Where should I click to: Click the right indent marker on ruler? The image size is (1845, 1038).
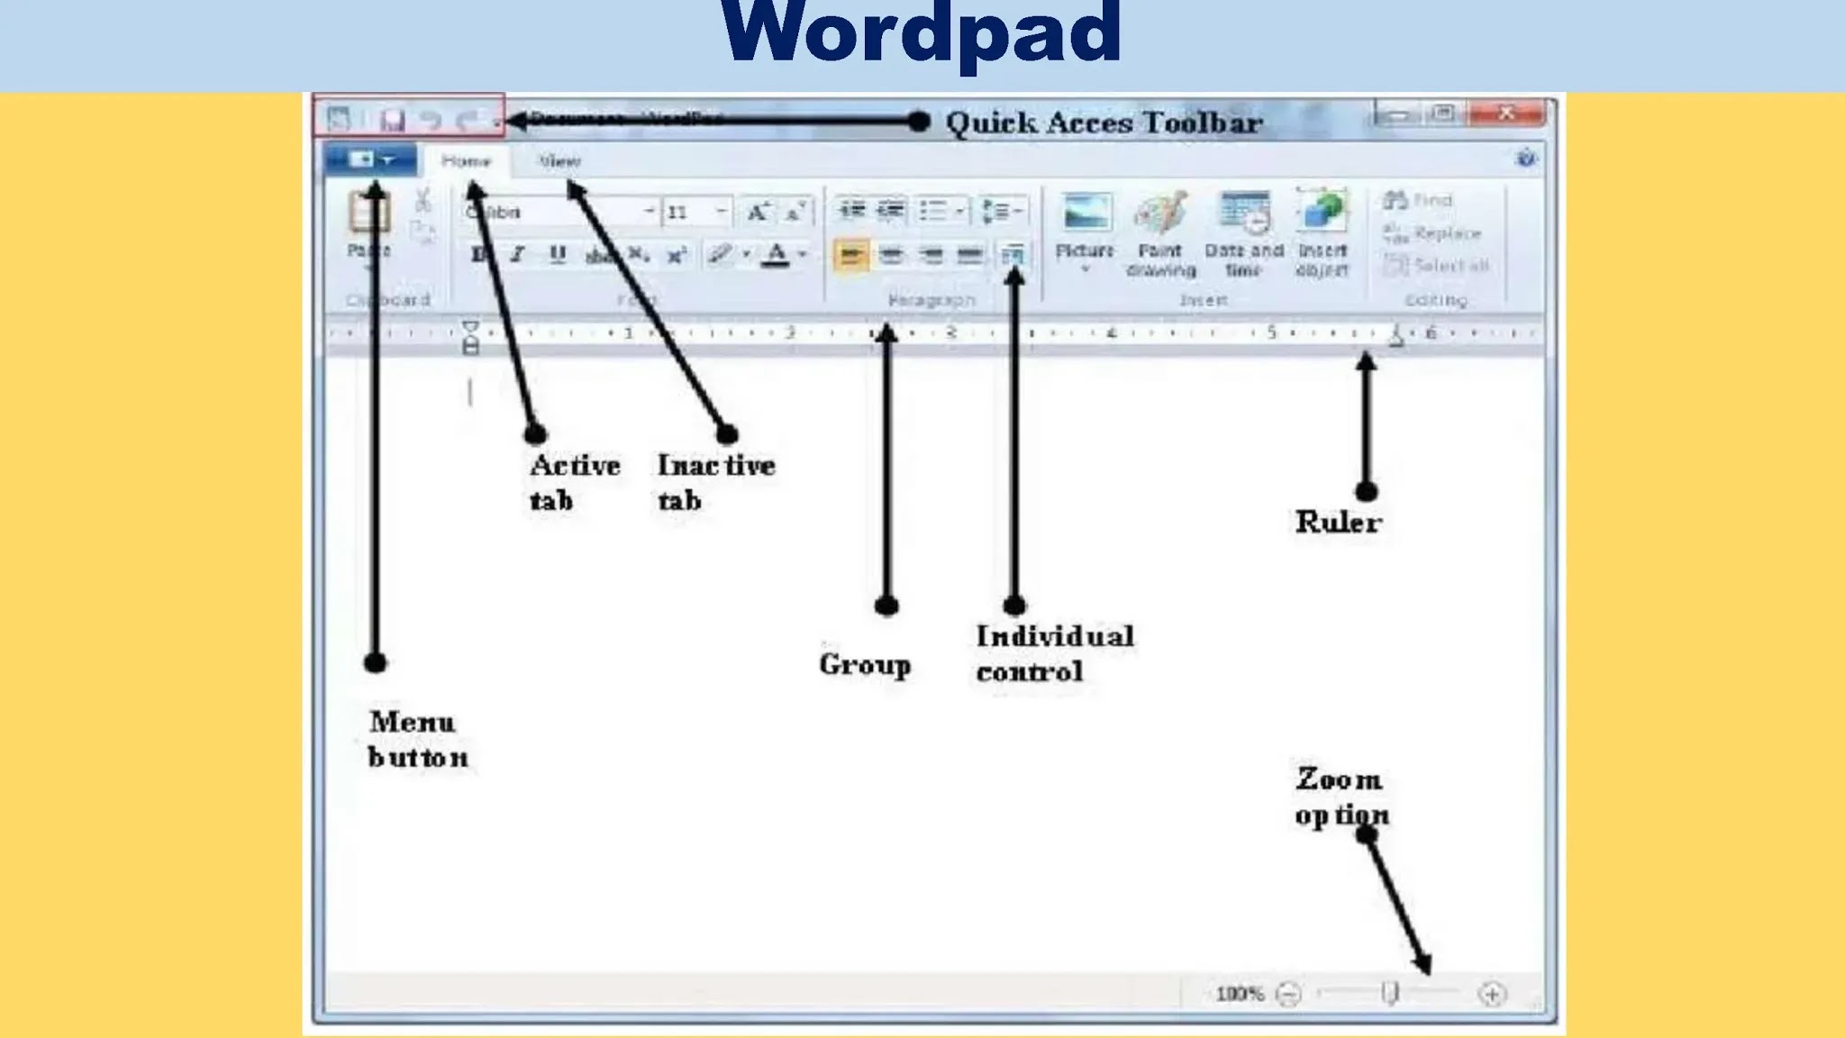tap(1396, 337)
